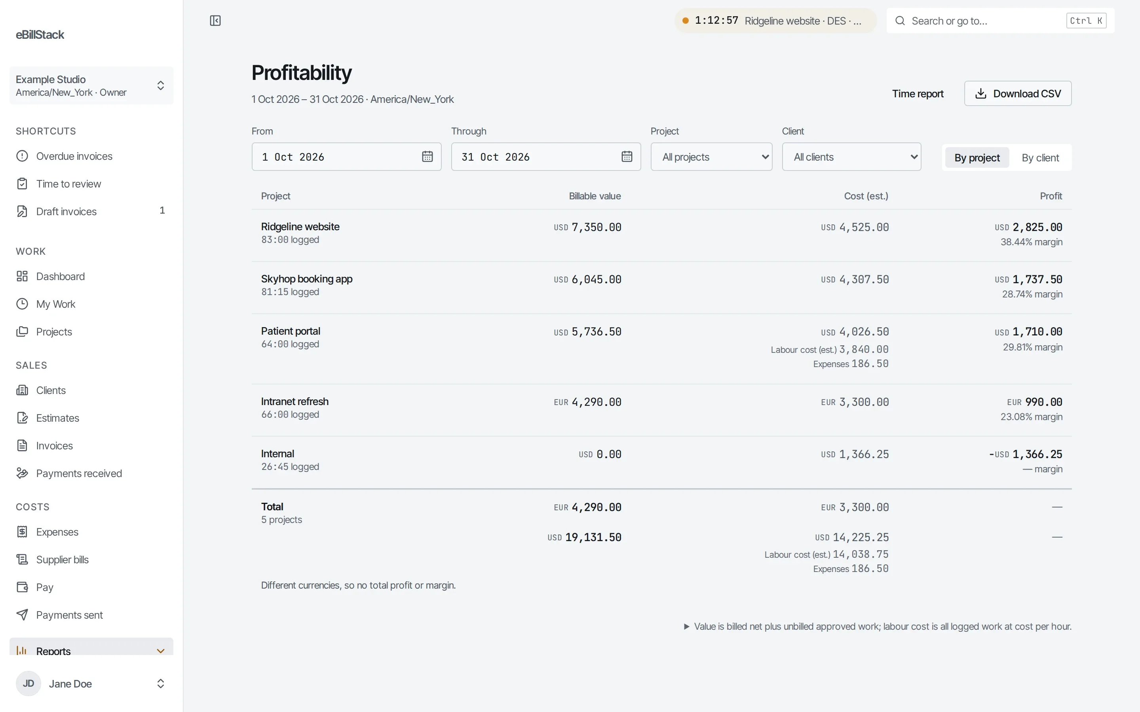Screen dimensions: 1140x712
Task: Open Overdue invoices shortcut
Action: [x=91, y=156]
